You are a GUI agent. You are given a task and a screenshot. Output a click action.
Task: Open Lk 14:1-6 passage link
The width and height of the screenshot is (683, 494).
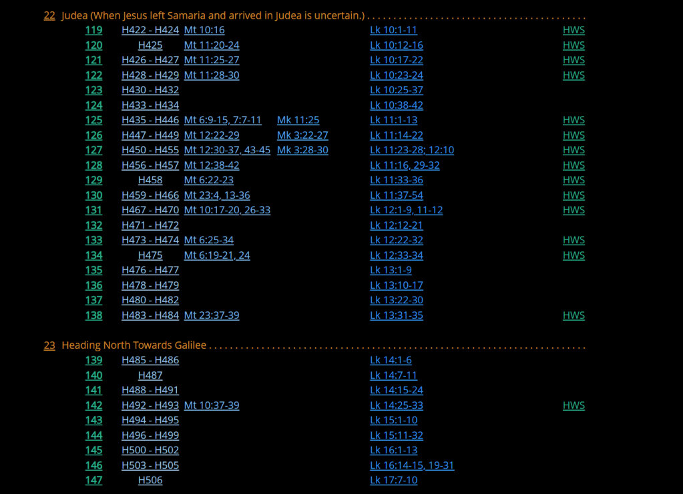391,360
